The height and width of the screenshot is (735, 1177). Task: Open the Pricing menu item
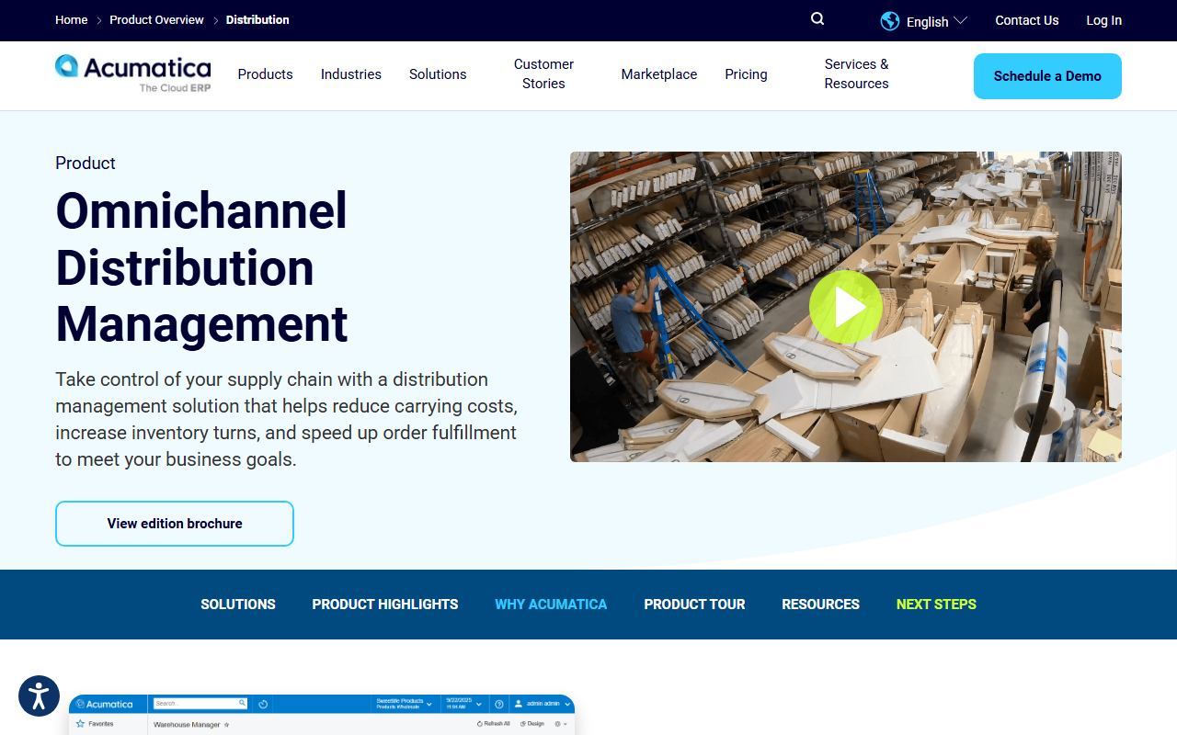click(746, 74)
